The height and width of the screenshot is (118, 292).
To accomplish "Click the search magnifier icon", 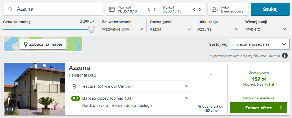I will coord(11,9).
